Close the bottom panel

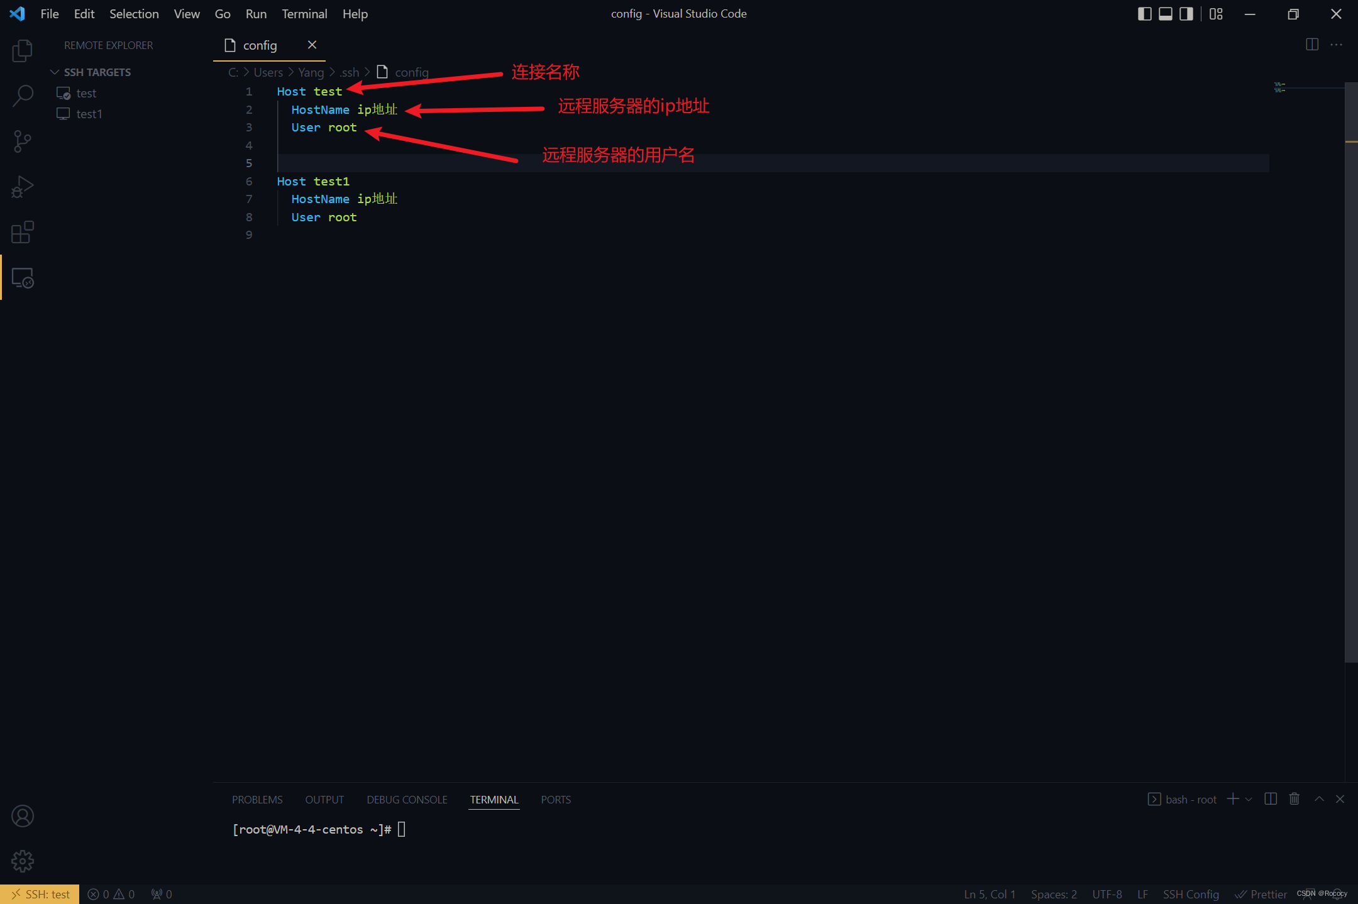[x=1340, y=799]
